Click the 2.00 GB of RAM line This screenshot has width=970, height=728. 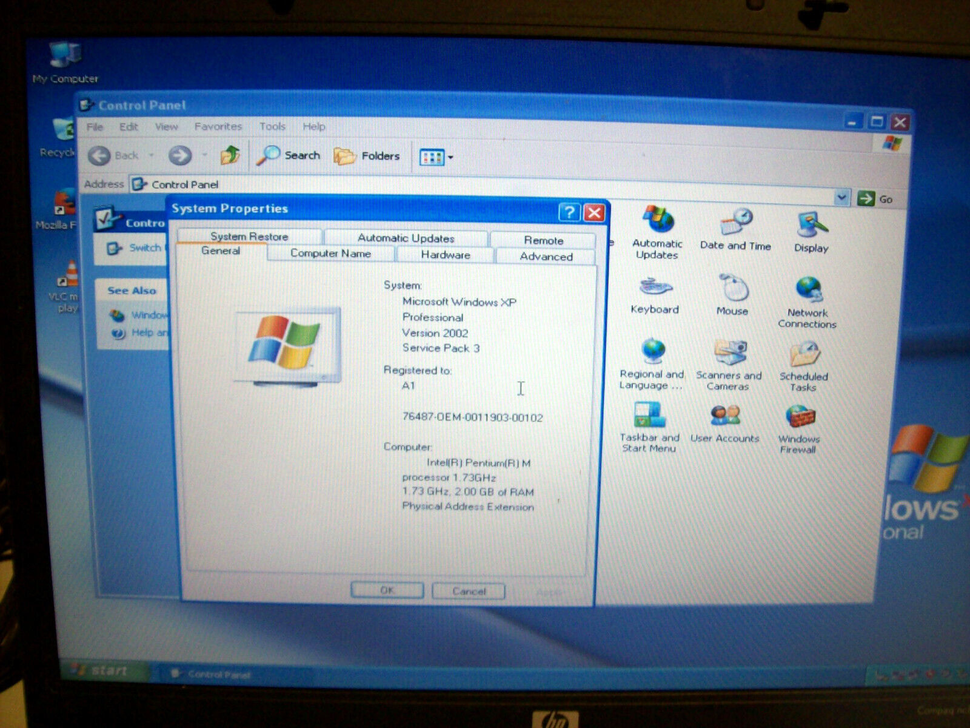coord(467,492)
